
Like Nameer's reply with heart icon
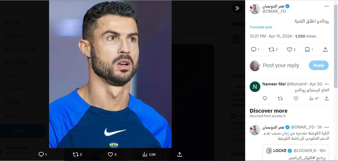point(296,99)
